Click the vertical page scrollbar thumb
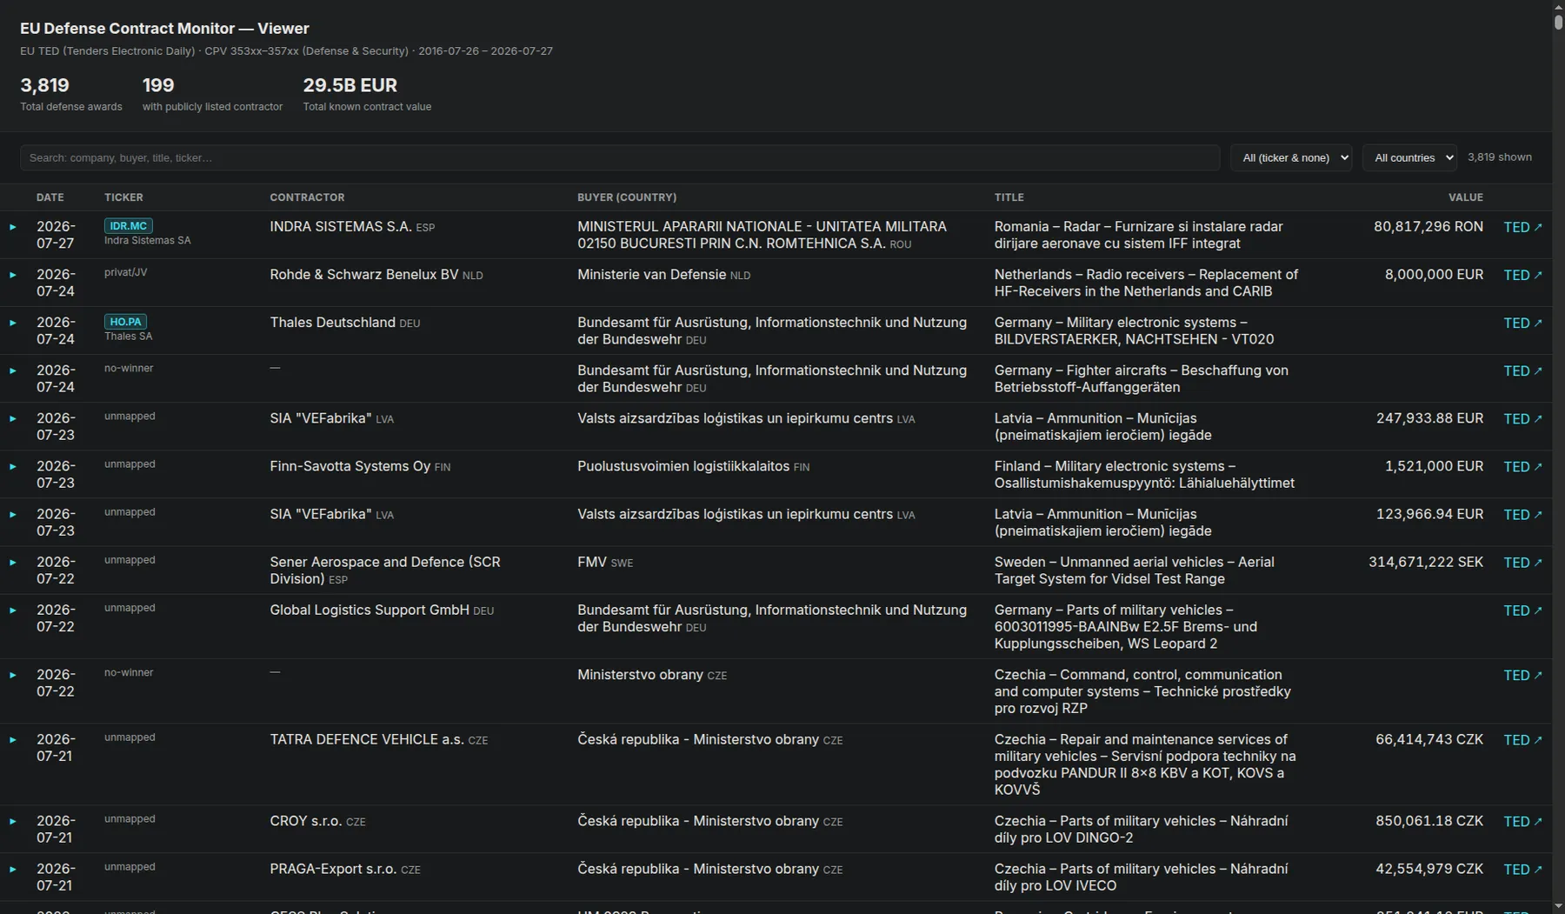Screen dimensions: 1565x914 [1558, 17]
